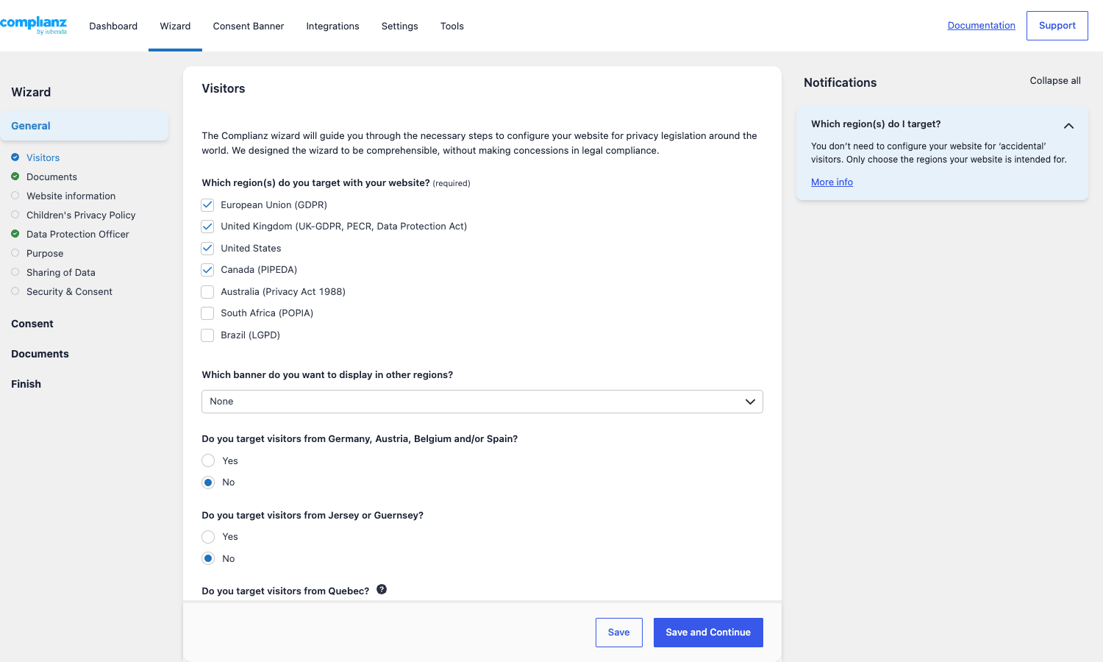Open the Dashboard tab
This screenshot has width=1103, height=662.
(x=113, y=26)
